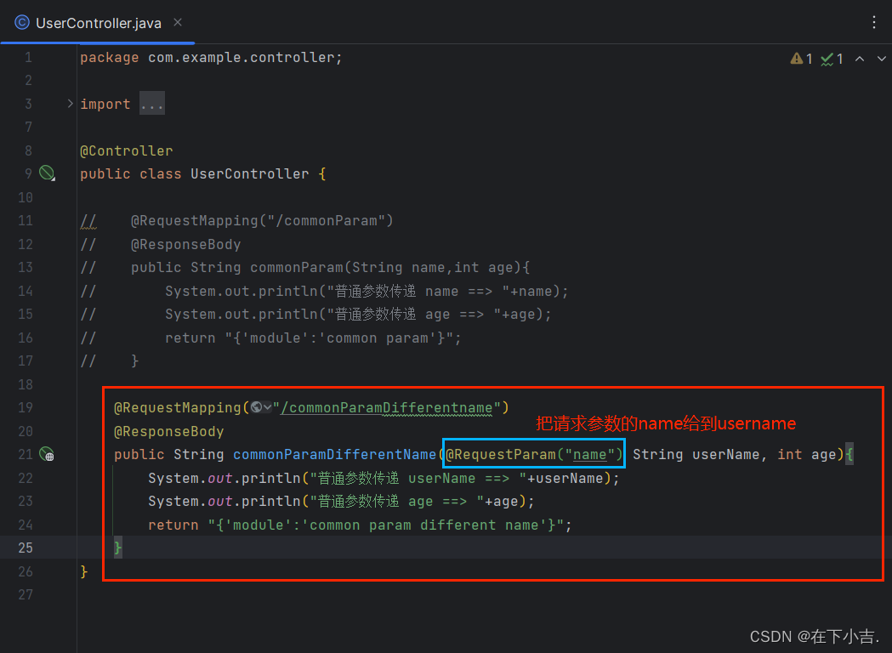Image resolution: width=892 pixels, height=653 pixels.
Task: Click the println userName statement on line 22
Action: [384, 478]
